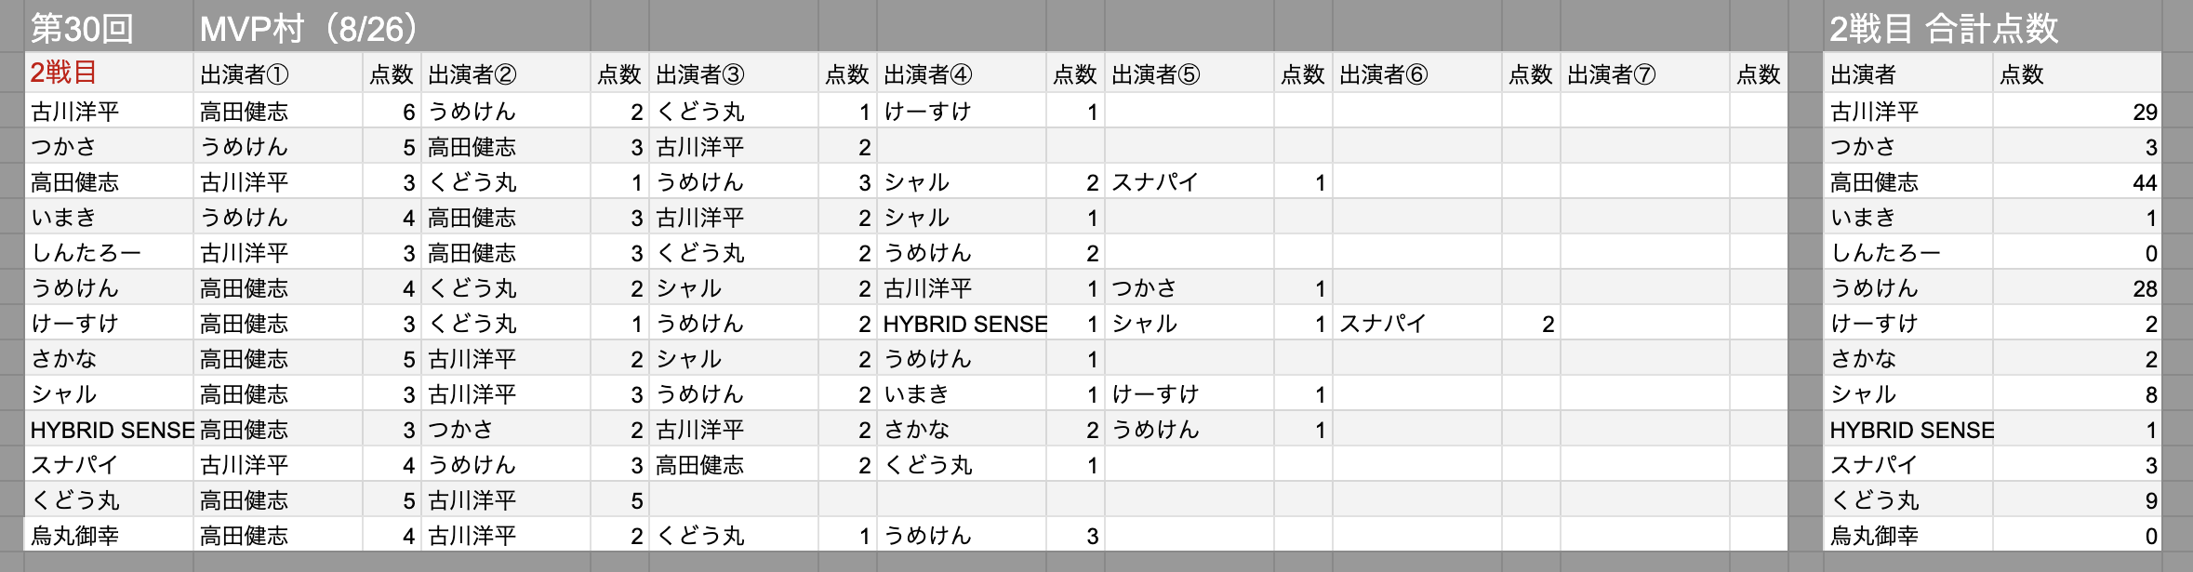Select 烏丸御幸 in the left name column
Image resolution: width=2193 pixels, height=572 pixels.
pos(110,536)
